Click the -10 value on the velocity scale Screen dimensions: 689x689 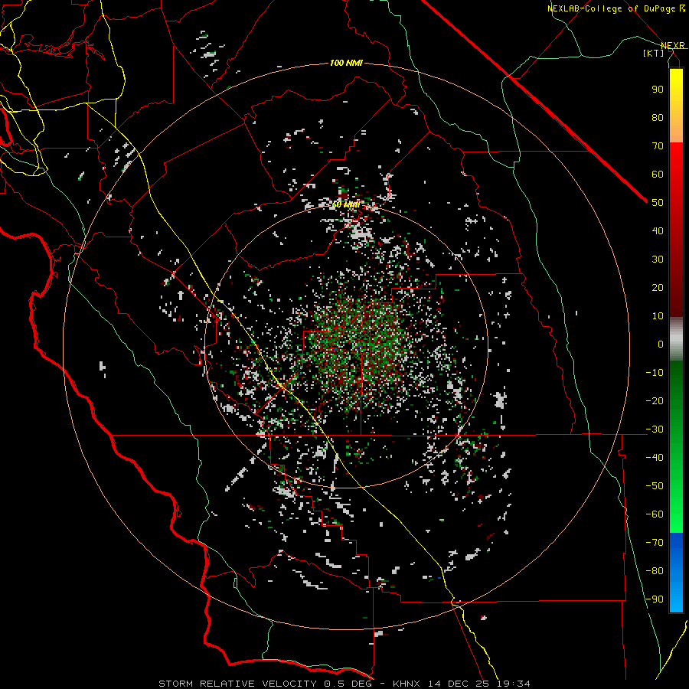click(x=655, y=373)
